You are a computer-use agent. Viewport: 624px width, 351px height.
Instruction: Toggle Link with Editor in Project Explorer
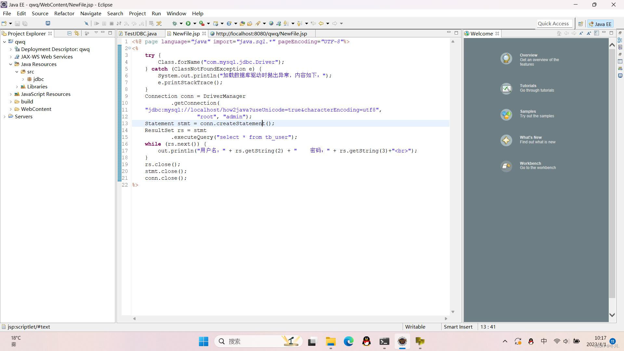[x=77, y=33]
